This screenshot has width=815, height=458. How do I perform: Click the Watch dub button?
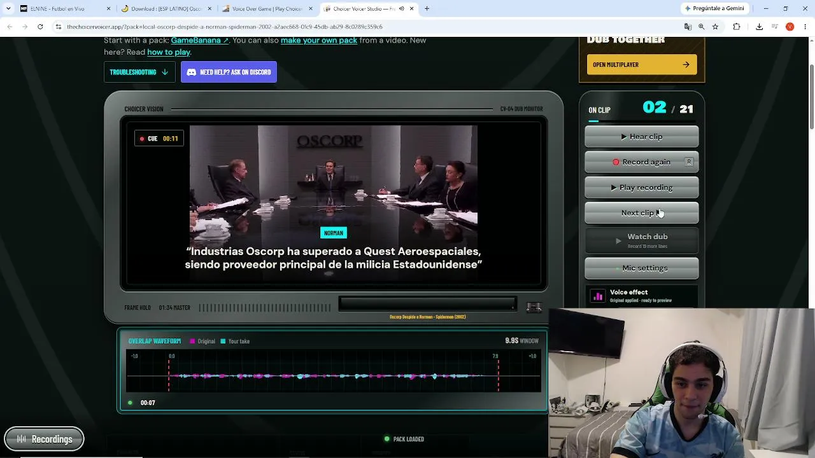click(x=642, y=240)
